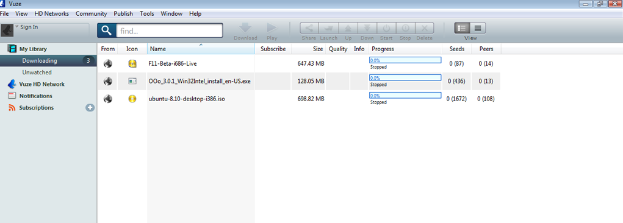The height and width of the screenshot is (223, 623).
Task: Click the Delete X toolbar icon
Action: tap(424, 28)
